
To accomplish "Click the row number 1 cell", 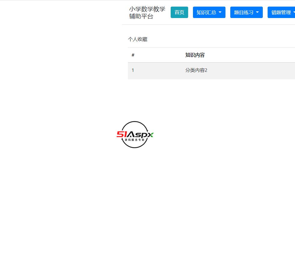I will [133, 70].
